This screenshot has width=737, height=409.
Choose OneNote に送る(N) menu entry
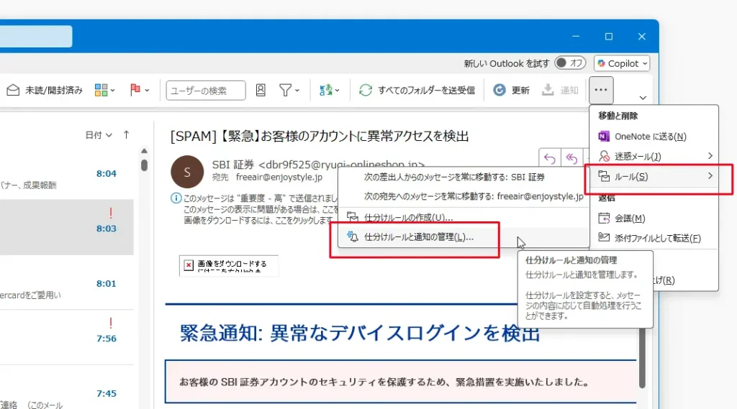[654, 136]
